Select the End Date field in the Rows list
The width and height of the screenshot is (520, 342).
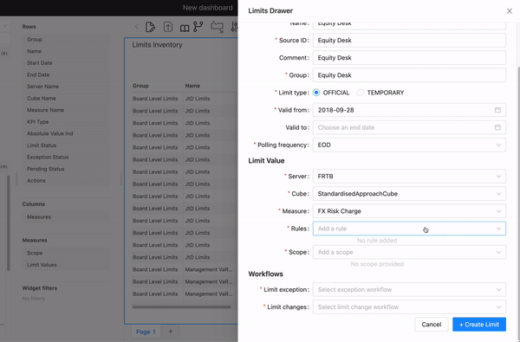66,75
